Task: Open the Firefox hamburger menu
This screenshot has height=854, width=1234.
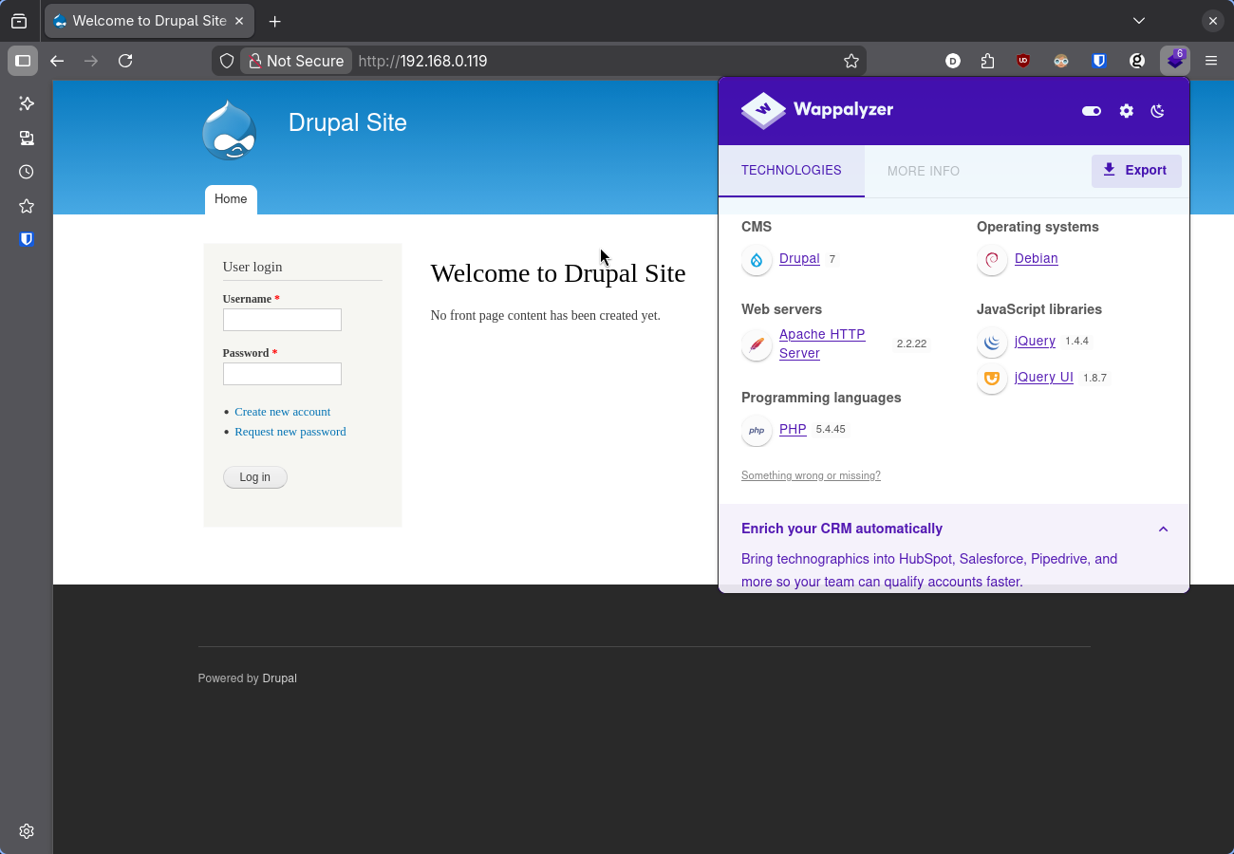Action: (1211, 61)
